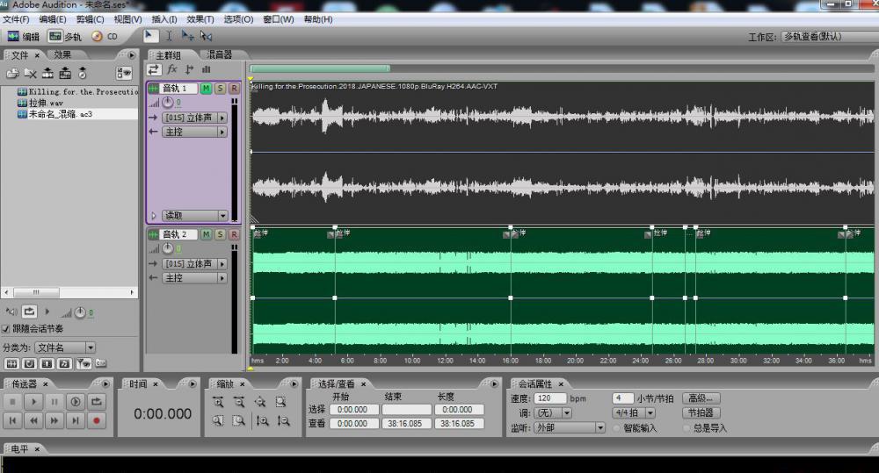The width and height of the screenshot is (879, 473).
Task: Click 高级... button in session properties
Action: tap(701, 398)
